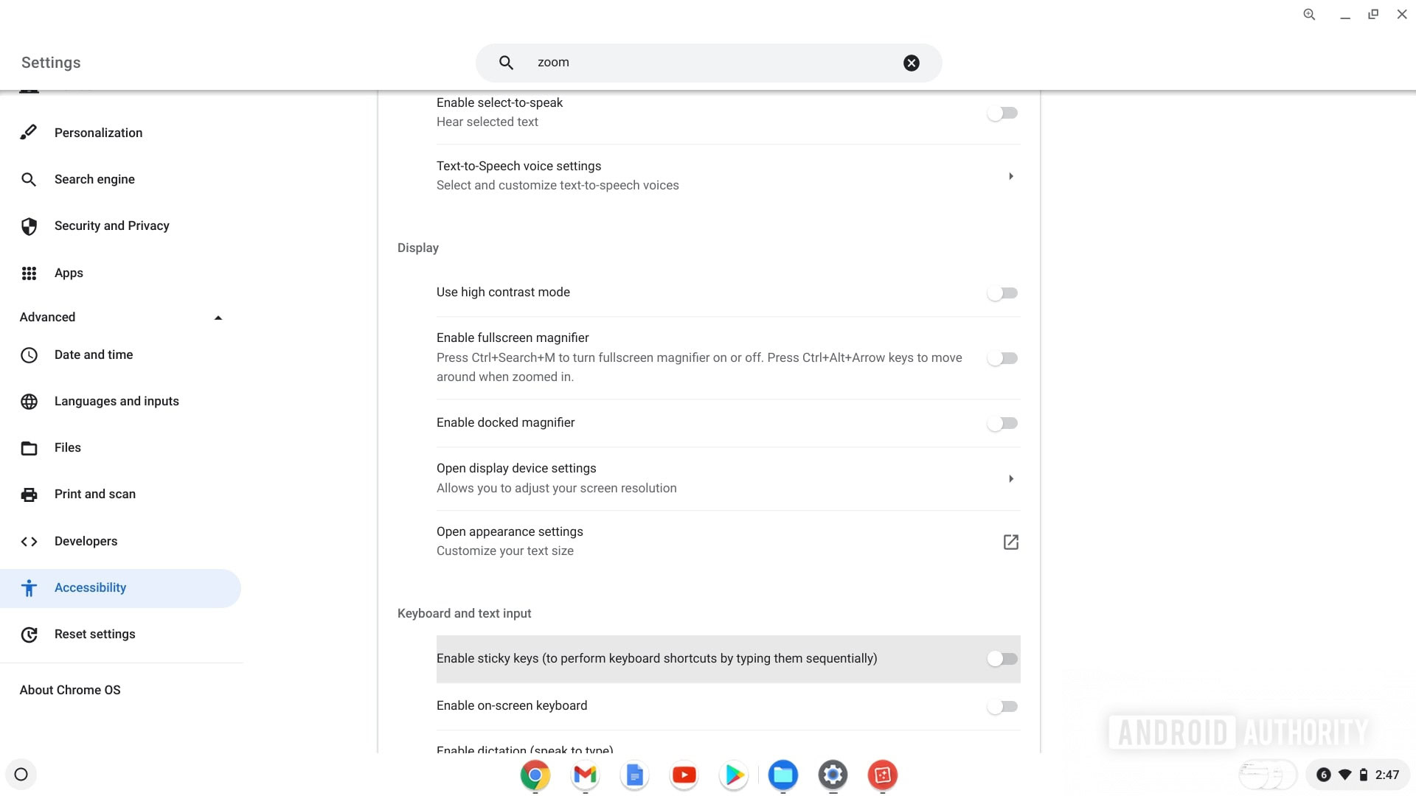Image resolution: width=1416 pixels, height=796 pixels.
Task: Select Accessibility from sidebar menu
Action: [x=91, y=587]
